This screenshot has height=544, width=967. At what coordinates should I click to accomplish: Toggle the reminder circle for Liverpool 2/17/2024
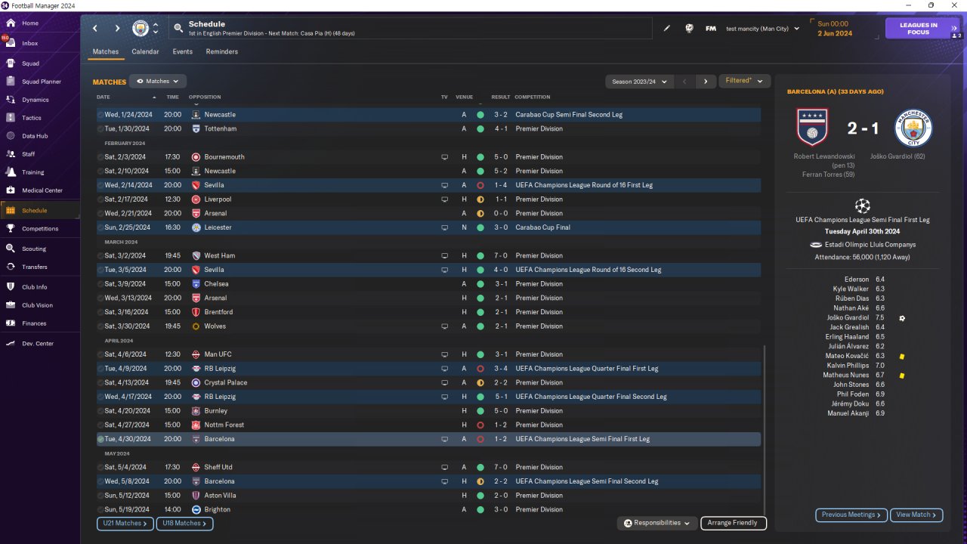click(x=100, y=199)
